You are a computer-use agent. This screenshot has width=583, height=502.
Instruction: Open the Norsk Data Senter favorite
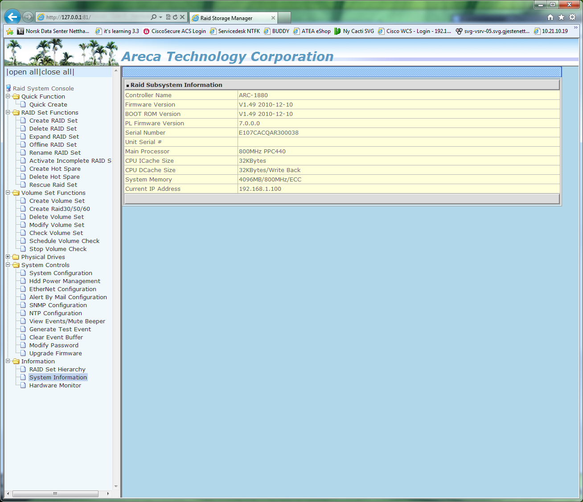click(53, 31)
